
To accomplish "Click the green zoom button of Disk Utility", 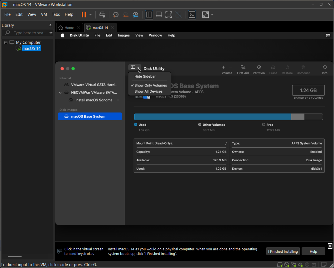I will pos(73,68).
